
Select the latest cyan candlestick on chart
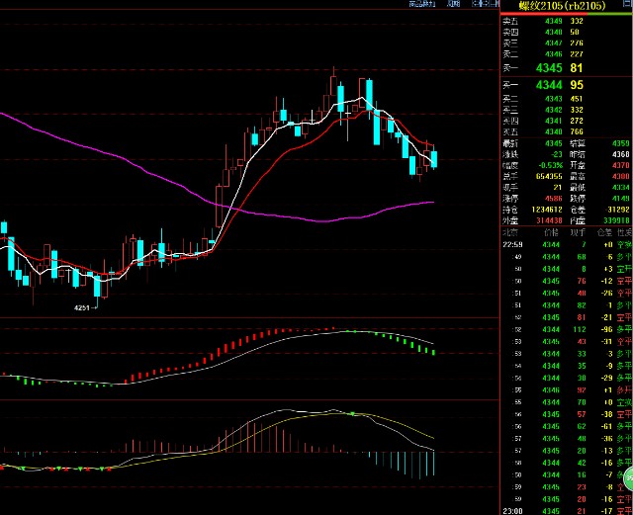[434, 155]
